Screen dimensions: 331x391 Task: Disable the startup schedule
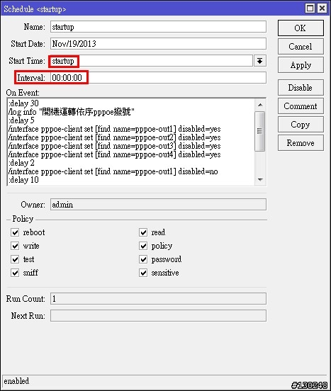click(301, 88)
